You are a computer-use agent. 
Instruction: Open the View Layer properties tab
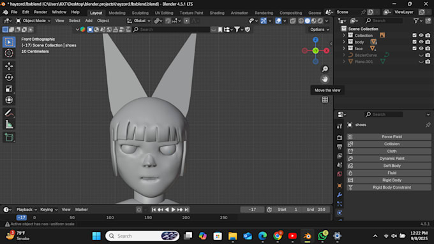click(340, 155)
